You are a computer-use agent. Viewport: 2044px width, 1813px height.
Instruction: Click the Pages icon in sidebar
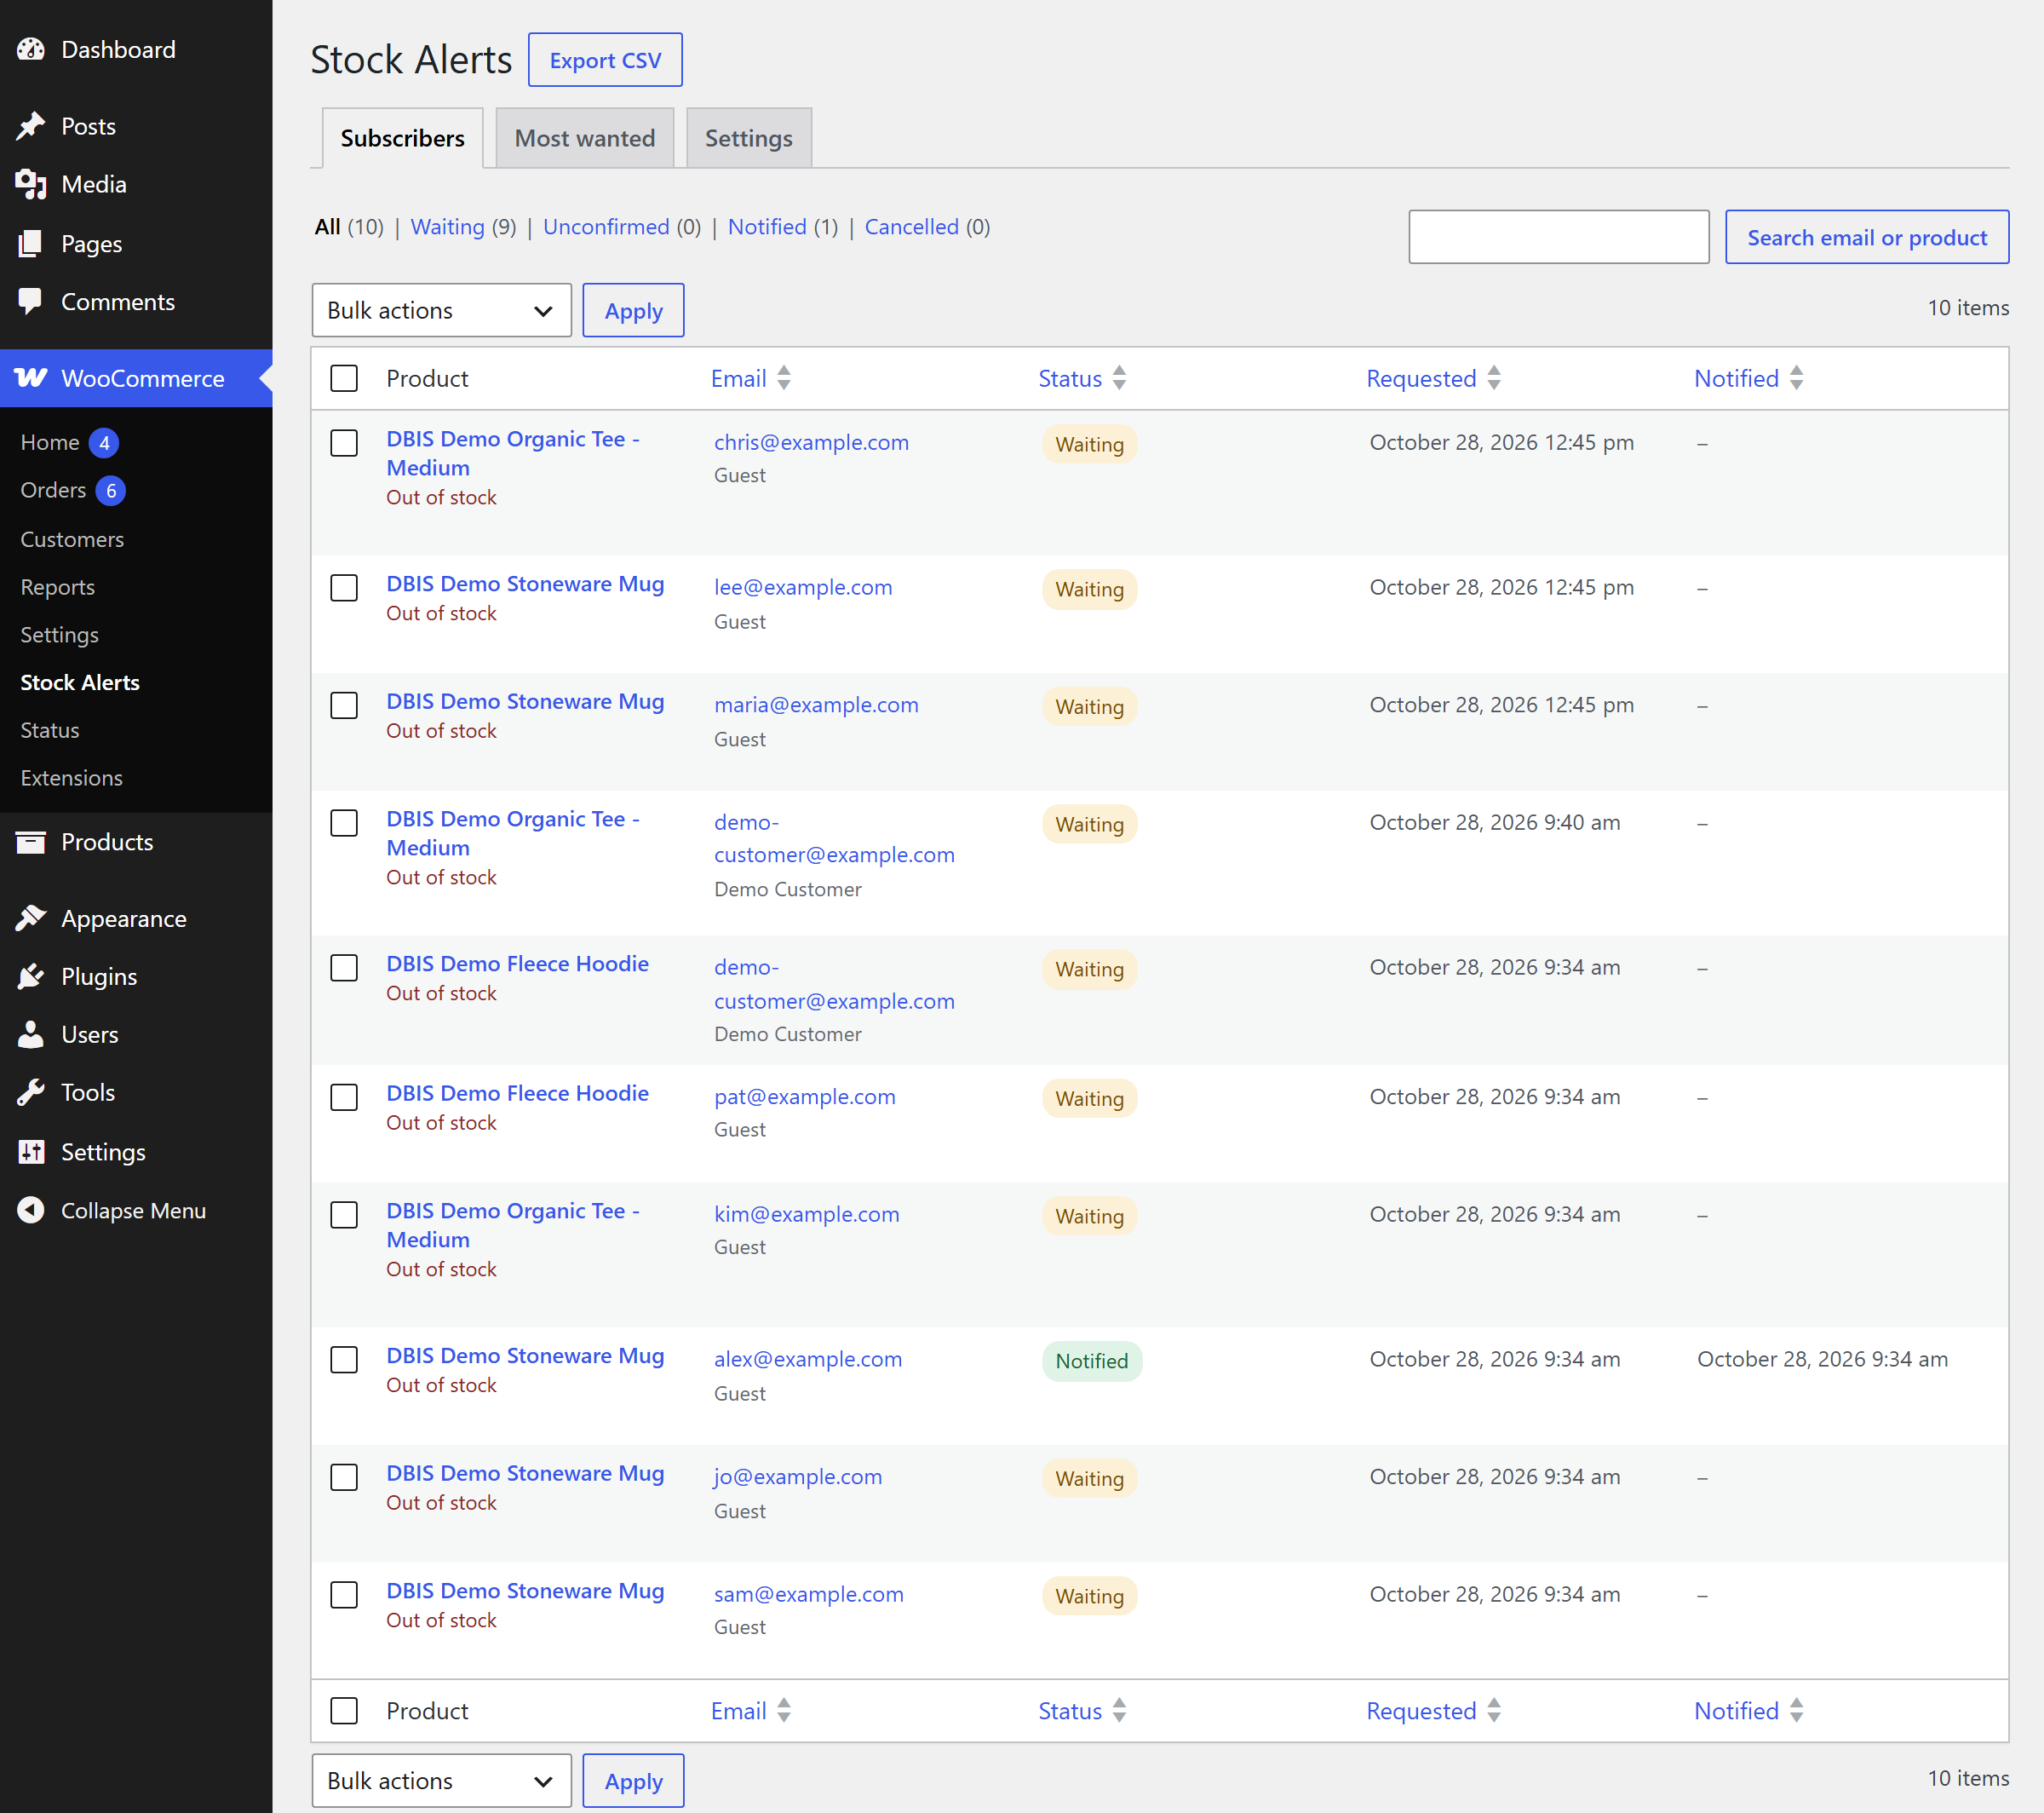pos(31,243)
